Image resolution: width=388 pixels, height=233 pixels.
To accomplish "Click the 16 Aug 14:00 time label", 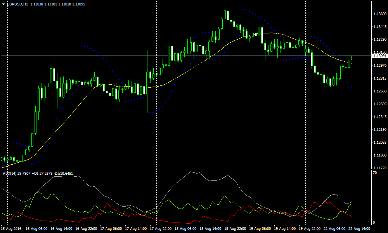I will [62, 229].
